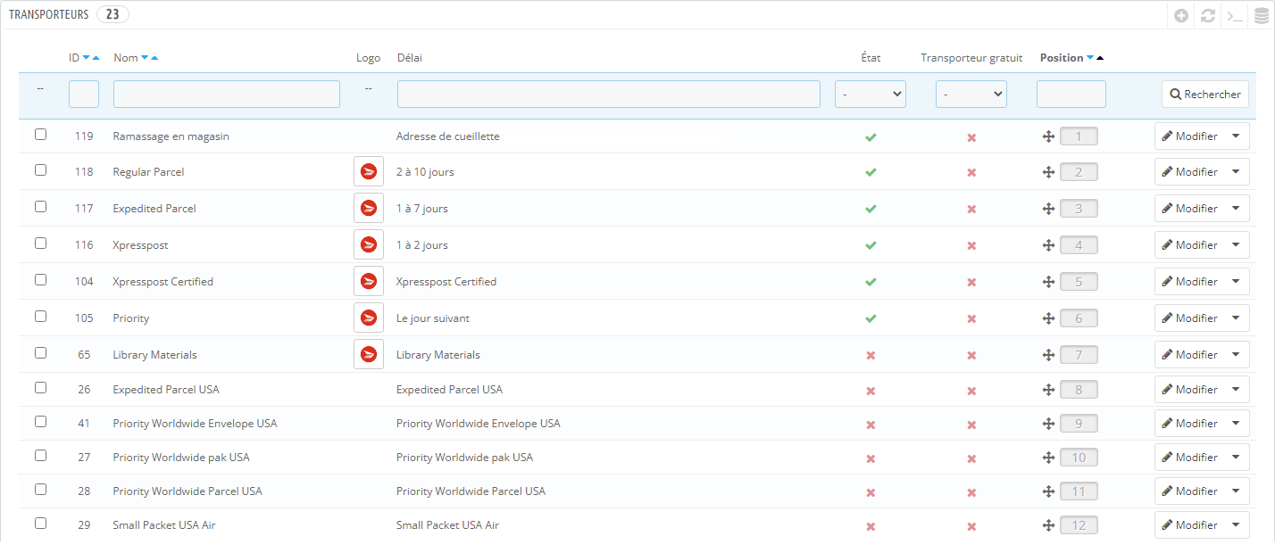Select checkbox for Regular Parcel
Screen dimensions: 1275x553
[x=40, y=169]
